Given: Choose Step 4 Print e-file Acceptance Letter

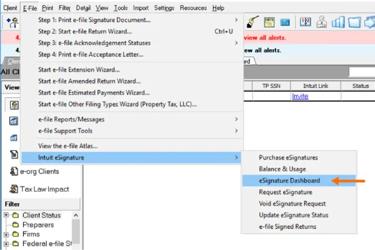Looking at the screenshot, I should (x=132, y=54).
